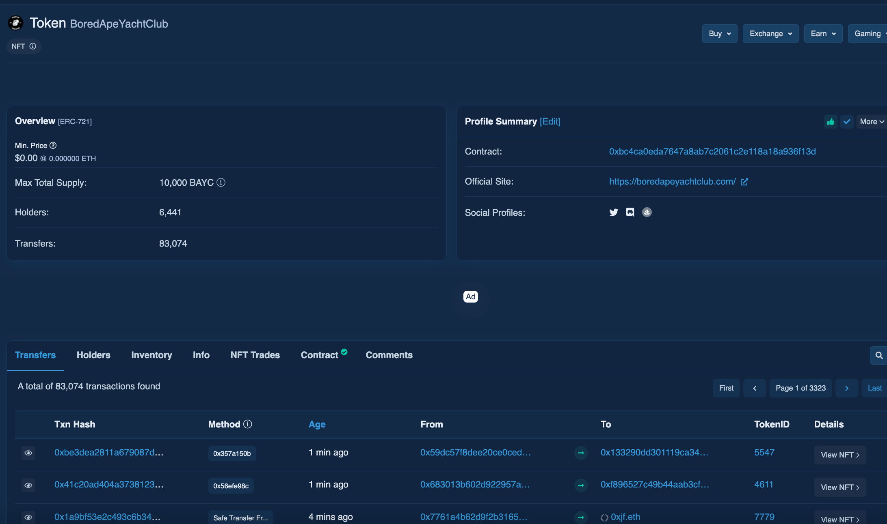Viewport: 887px width, 524px height.
Task: Click the green verified badge on Contract tab
Action: tap(344, 352)
